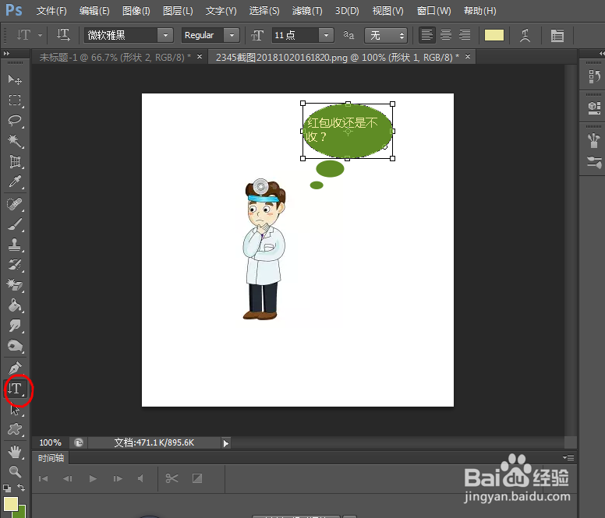Select the Custom Shape tool
The image size is (605, 518).
pos(15,429)
